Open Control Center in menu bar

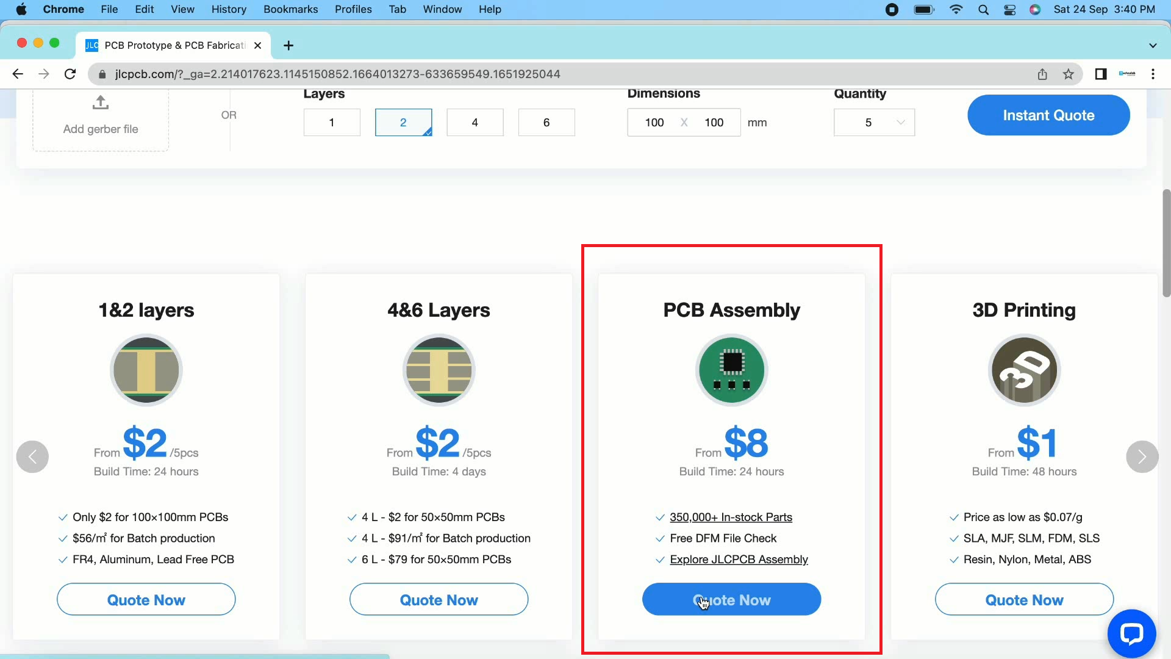pos(1009,9)
